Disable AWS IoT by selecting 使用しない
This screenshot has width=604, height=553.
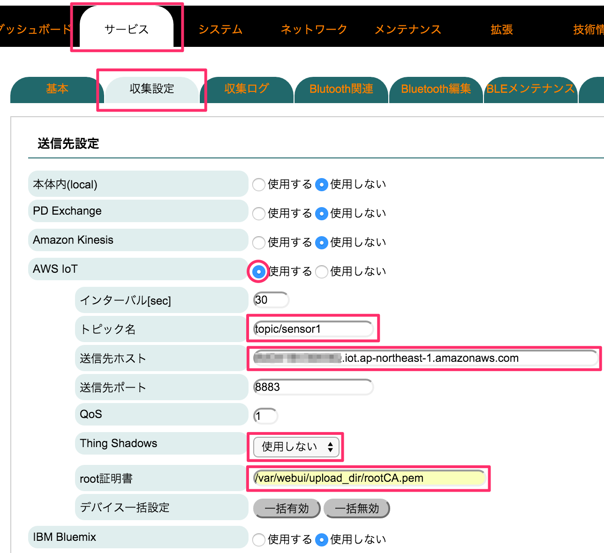coord(322,271)
